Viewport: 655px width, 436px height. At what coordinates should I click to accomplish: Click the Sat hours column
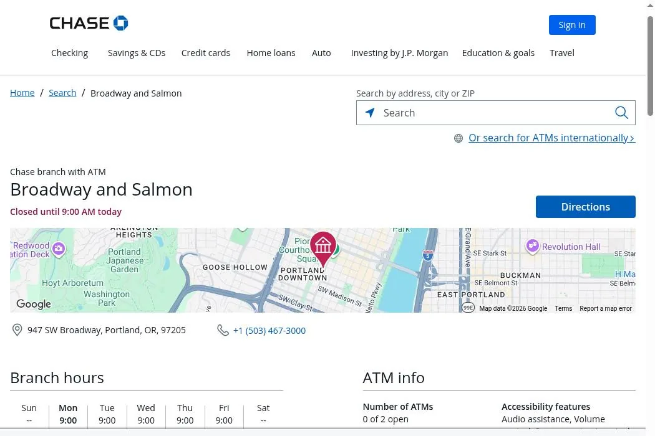(263, 414)
